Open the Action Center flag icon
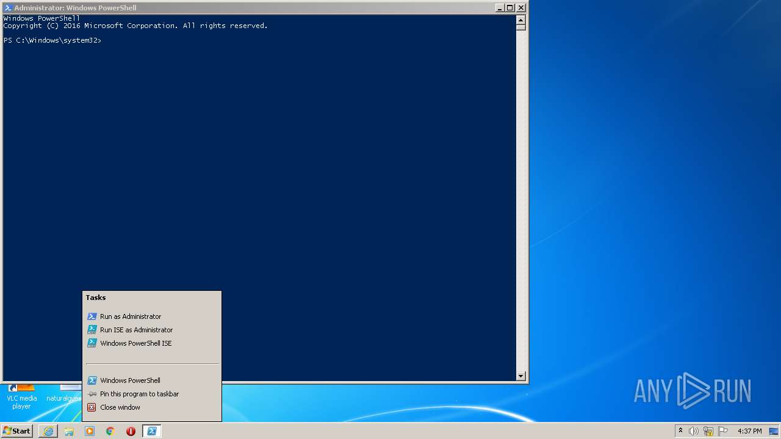Image resolution: width=781 pixels, height=439 pixels. [723, 431]
